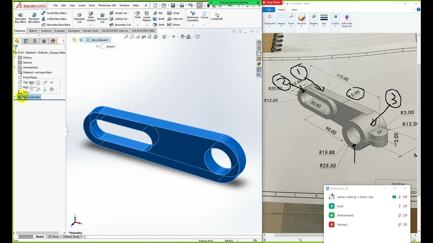Image resolution: width=433 pixels, height=243 pixels.
Task: Choose Lofted Boss/Base feature
Action: point(54,19)
